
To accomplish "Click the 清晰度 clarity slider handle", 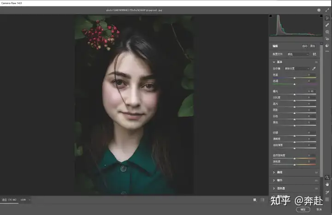I will click(295, 142).
